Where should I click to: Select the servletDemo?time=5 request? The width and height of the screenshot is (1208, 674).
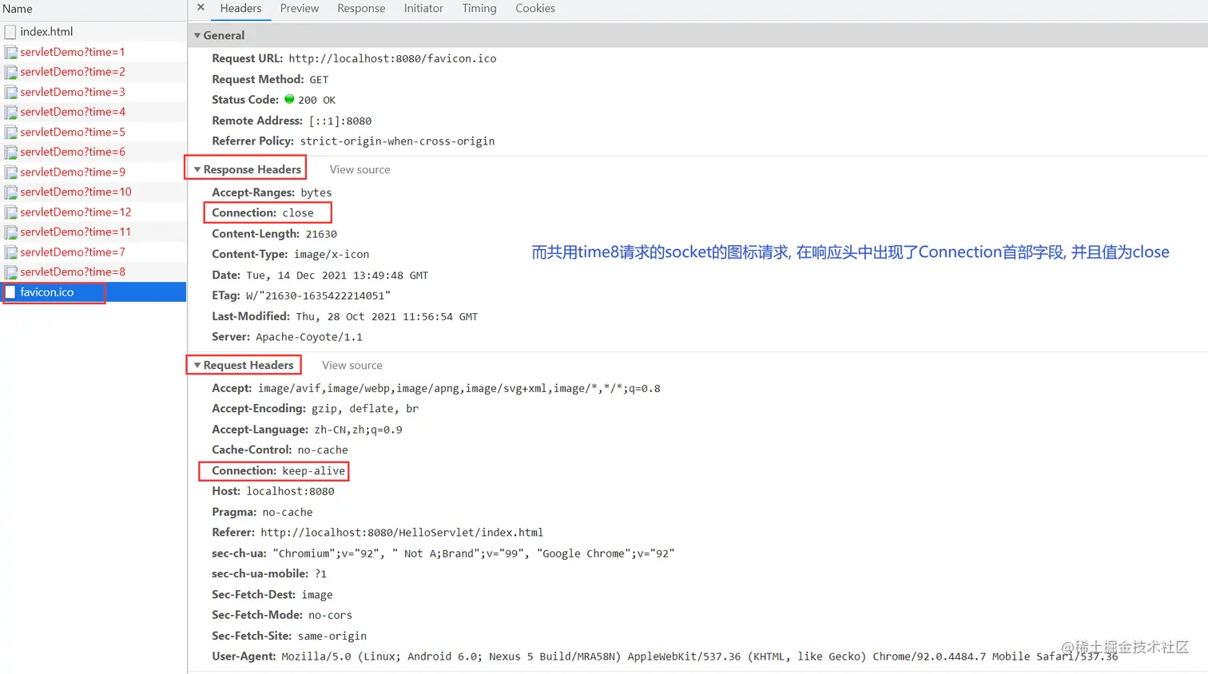[x=93, y=132]
